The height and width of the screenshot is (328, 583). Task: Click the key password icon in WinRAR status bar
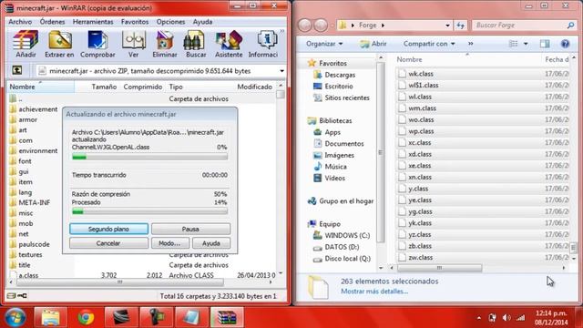pyautogui.click(x=22, y=296)
